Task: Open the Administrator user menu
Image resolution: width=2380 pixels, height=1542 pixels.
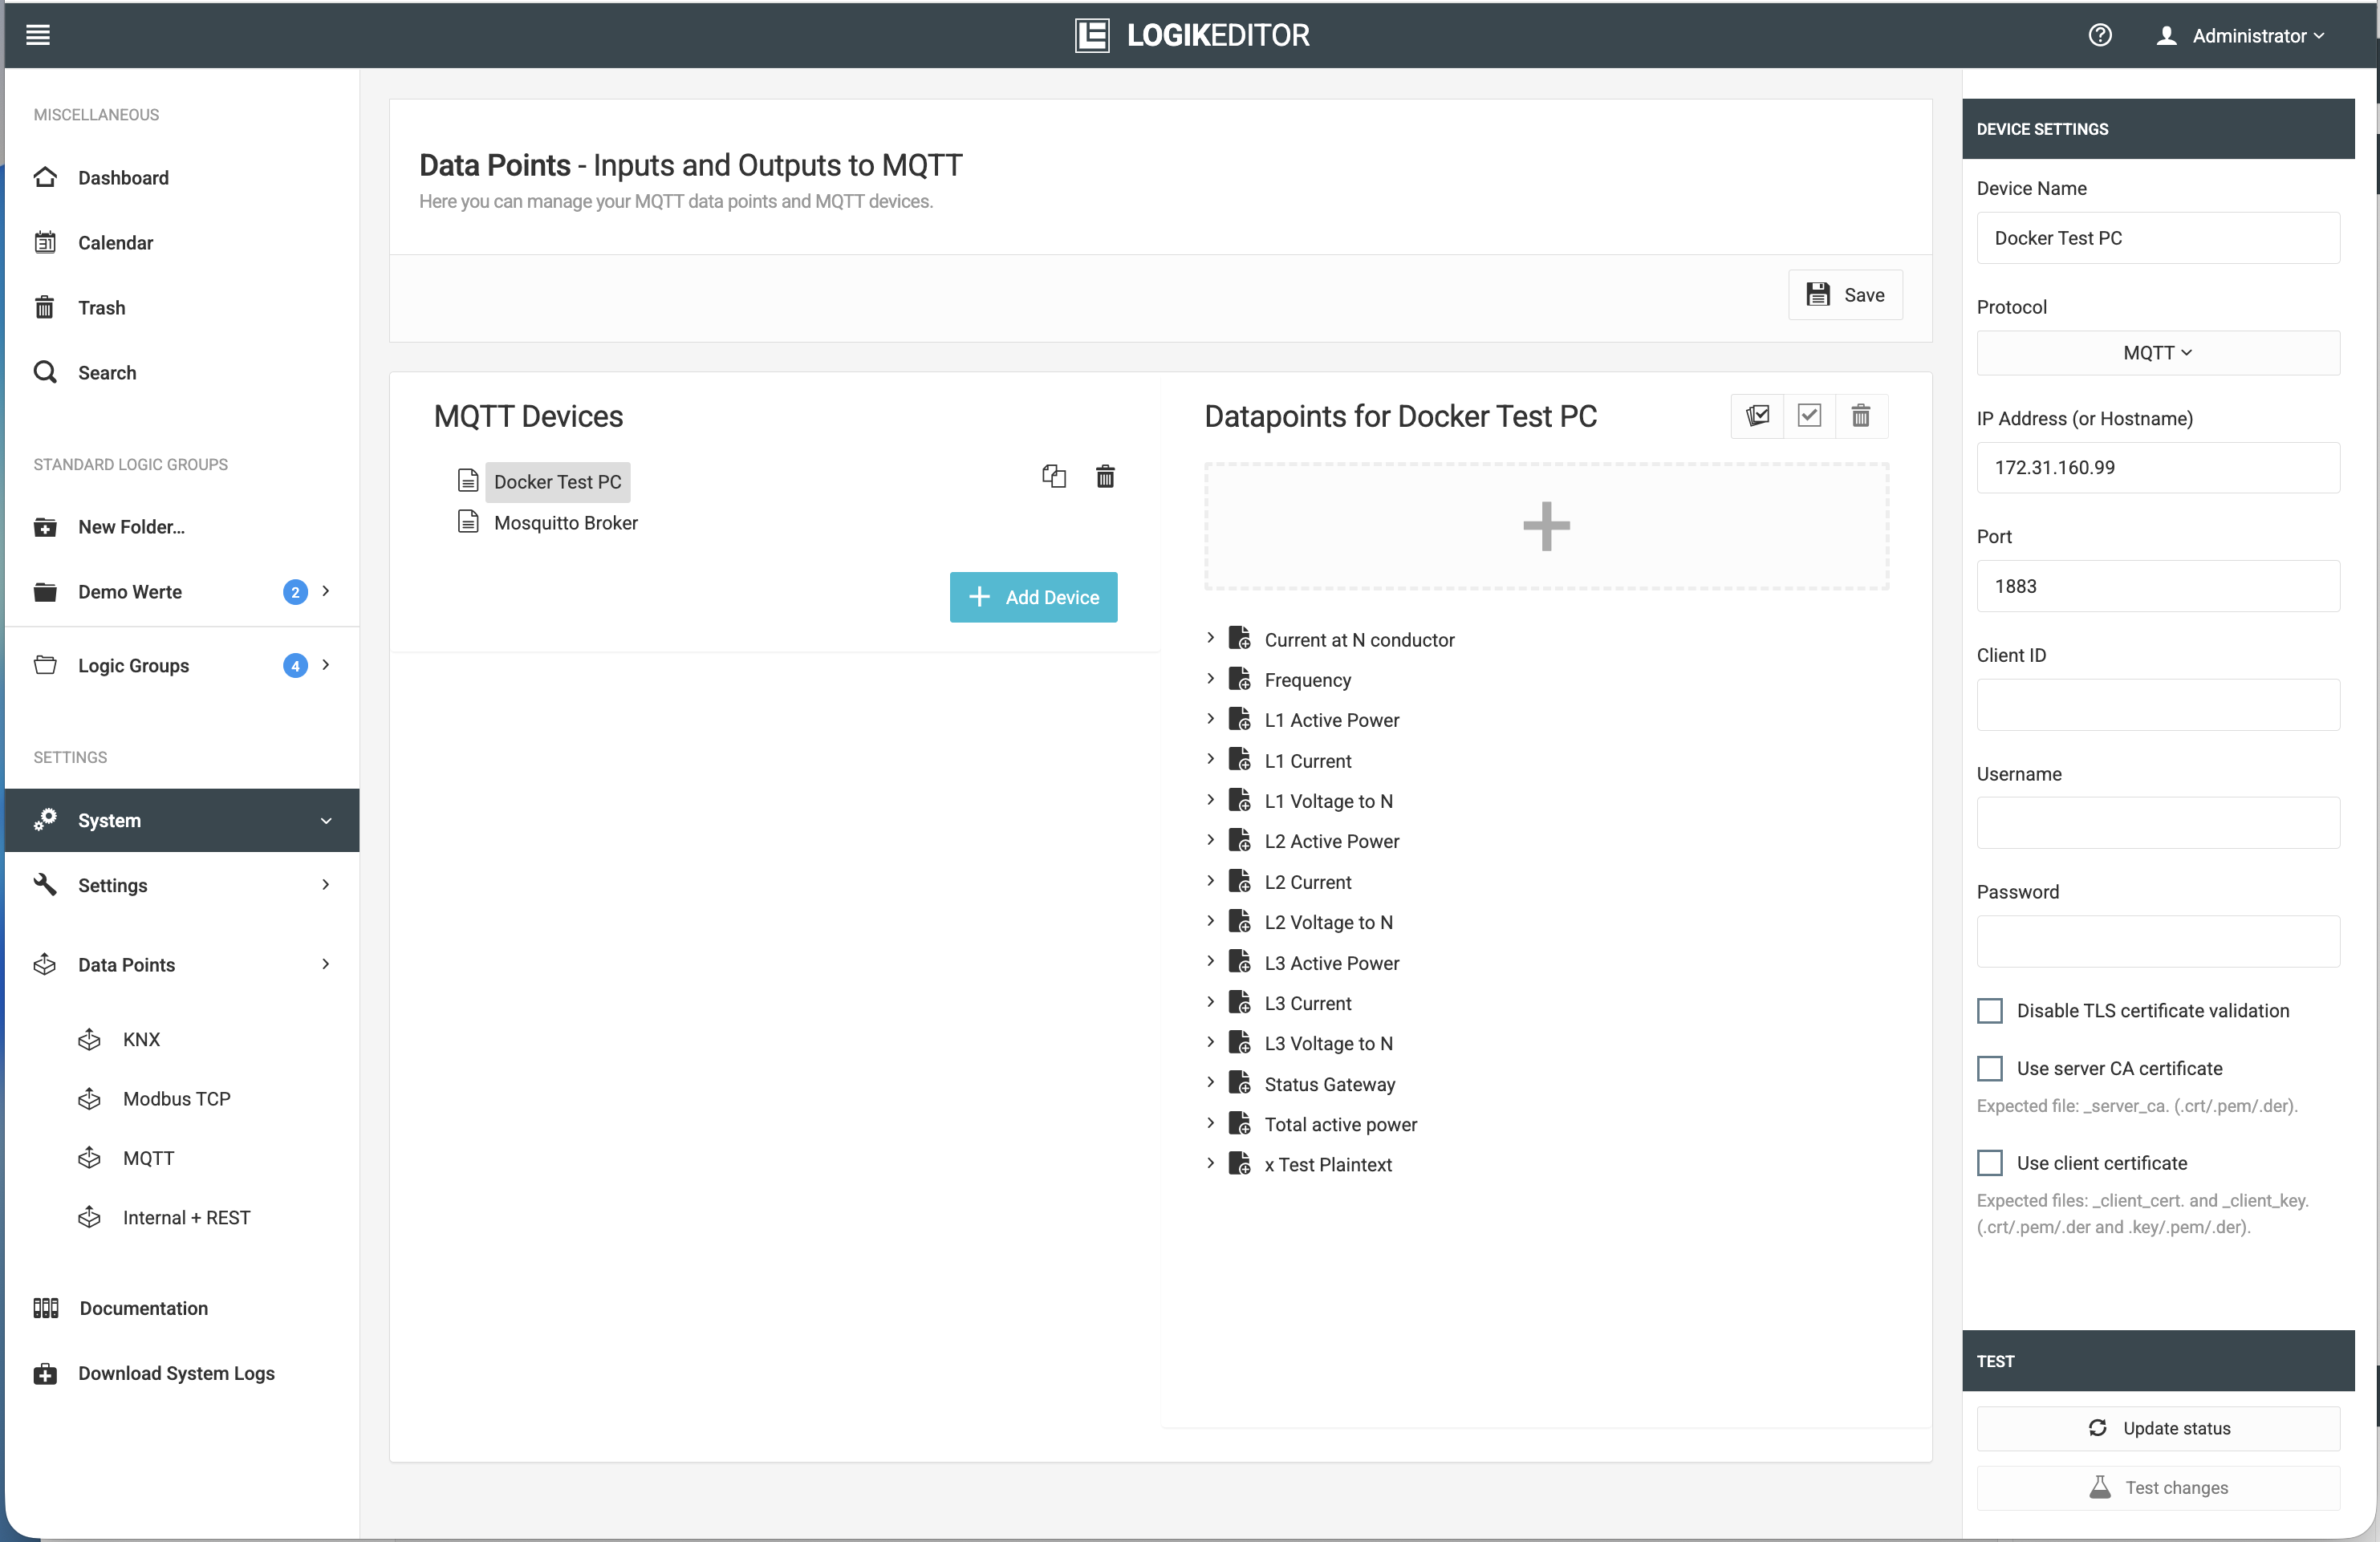Action: point(2240,35)
